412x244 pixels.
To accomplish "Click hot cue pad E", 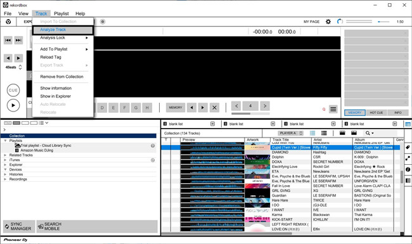I will point(113,108).
